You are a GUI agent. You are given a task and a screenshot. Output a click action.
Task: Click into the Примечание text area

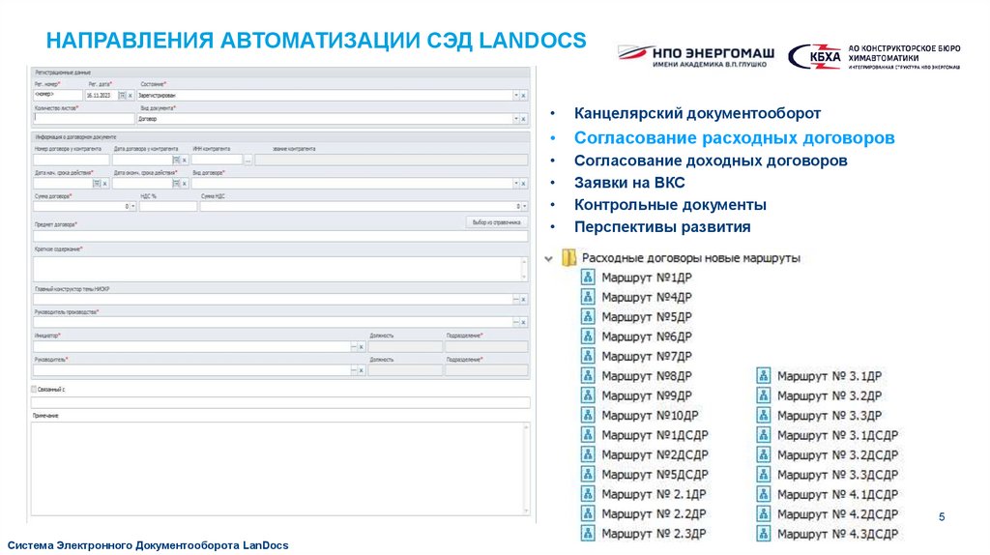coord(280,464)
